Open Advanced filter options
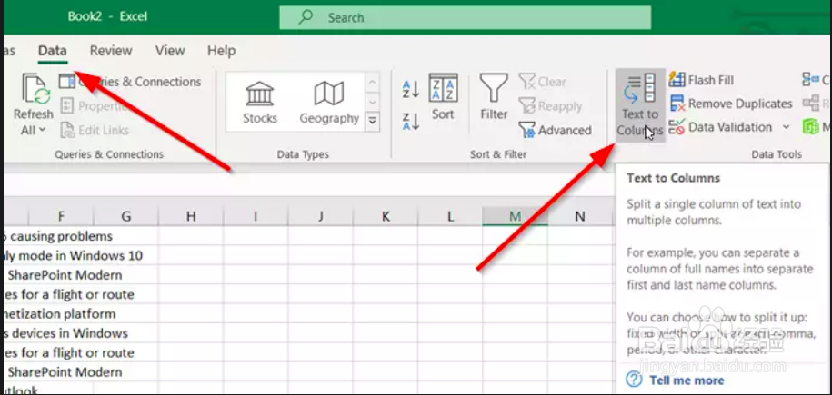 (555, 130)
